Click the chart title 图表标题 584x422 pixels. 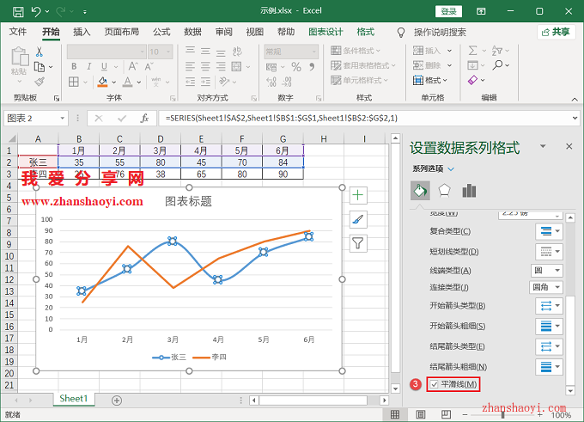tap(188, 201)
